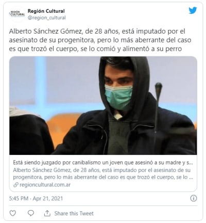Click the article headline about canibalismo
The image size is (206, 223).
103,163
